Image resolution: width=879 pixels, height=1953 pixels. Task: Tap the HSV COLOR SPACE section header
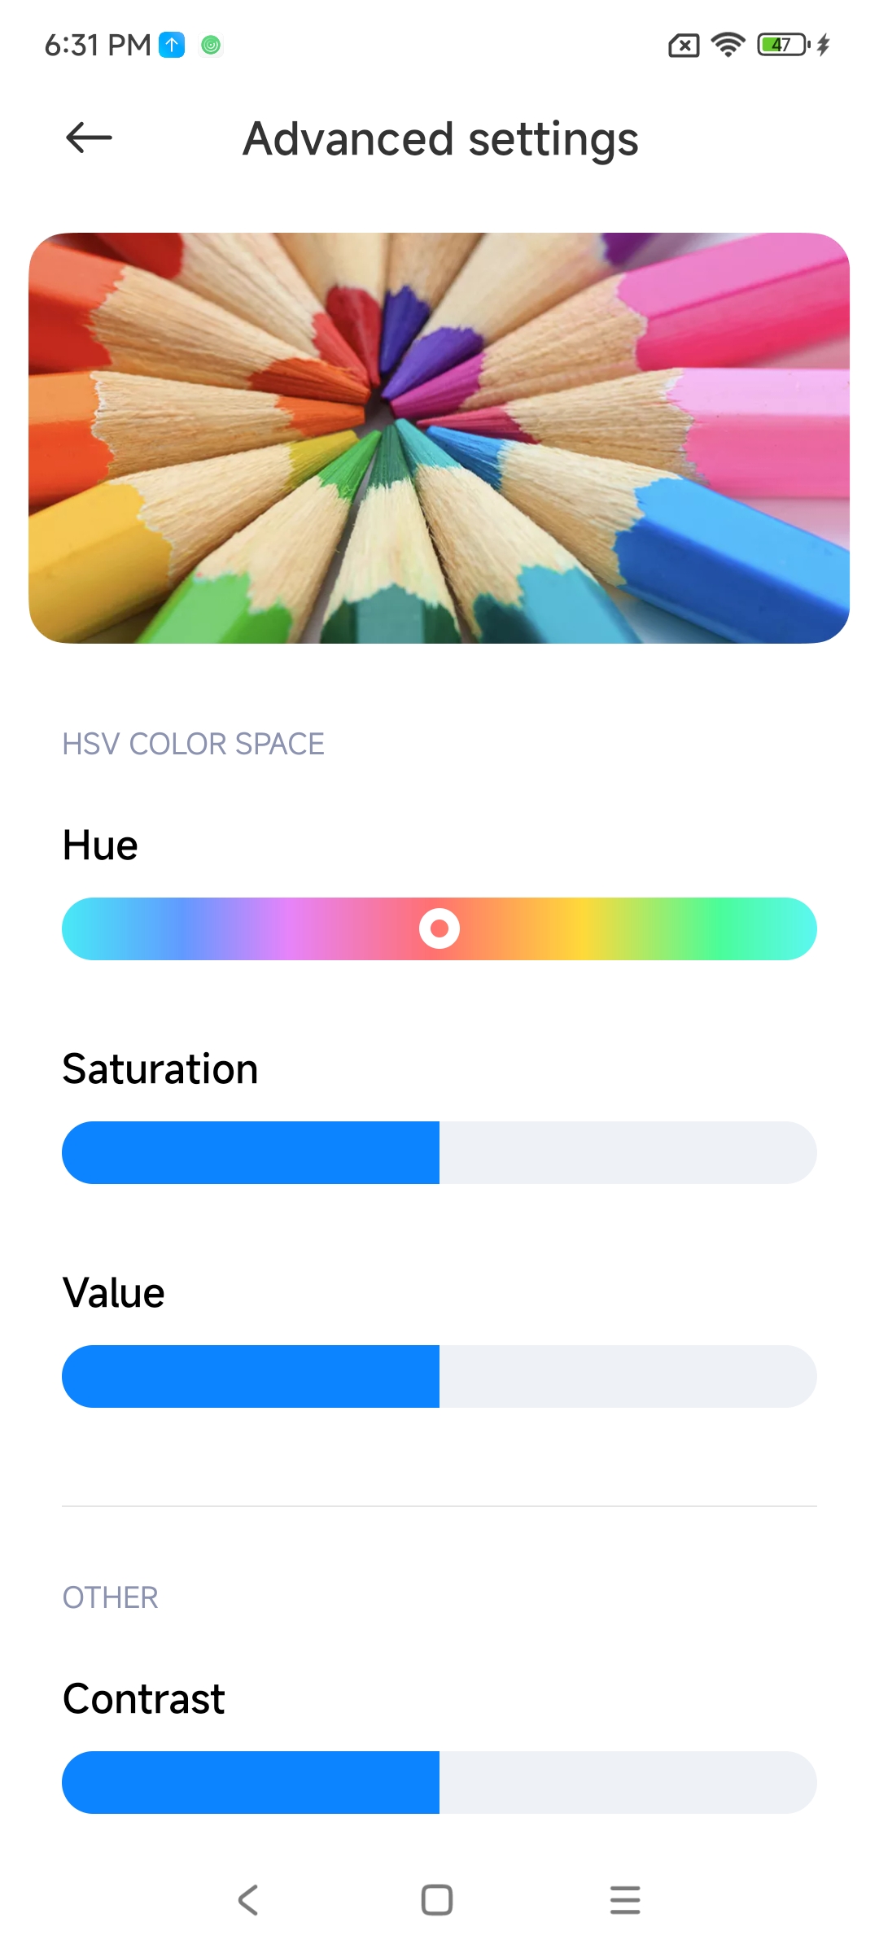[x=194, y=744]
